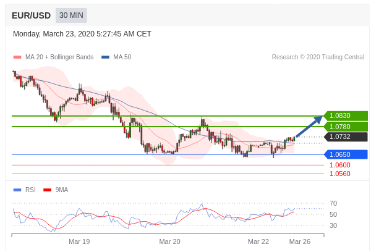The height and width of the screenshot is (252, 371).
Task: Toggle the 9MA legend entry
Action: click(61, 190)
